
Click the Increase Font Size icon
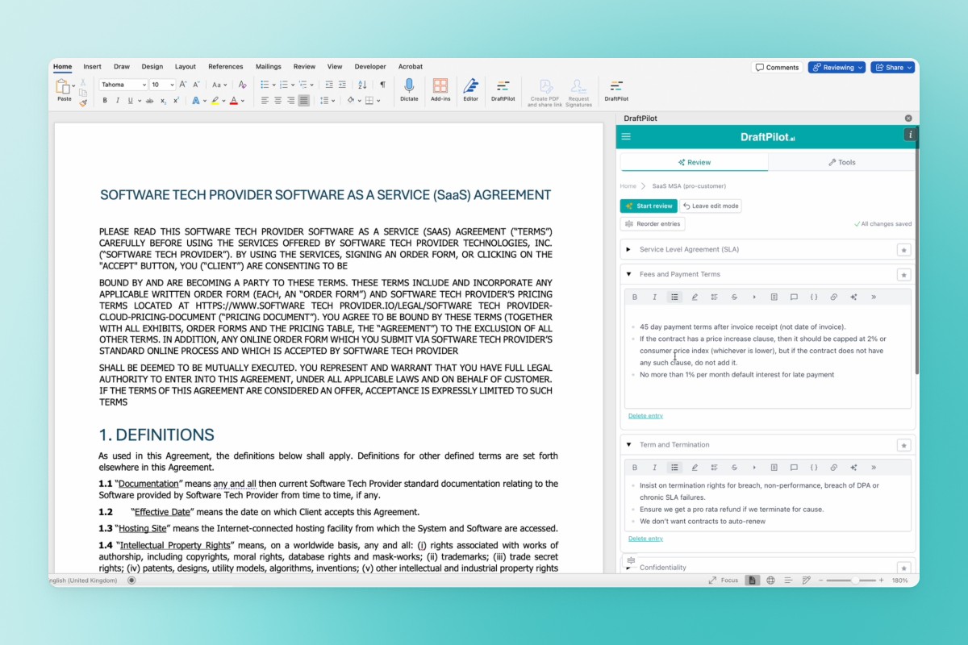(x=183, y=85)
